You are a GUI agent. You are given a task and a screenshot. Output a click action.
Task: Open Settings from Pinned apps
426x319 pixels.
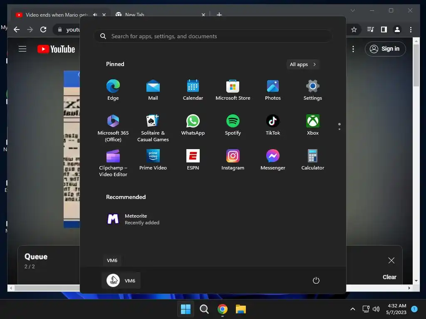313,90
